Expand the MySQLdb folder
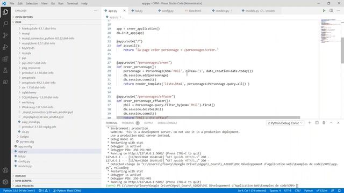Viewport: 344px width, 193px height. click(x=28, y=48)
